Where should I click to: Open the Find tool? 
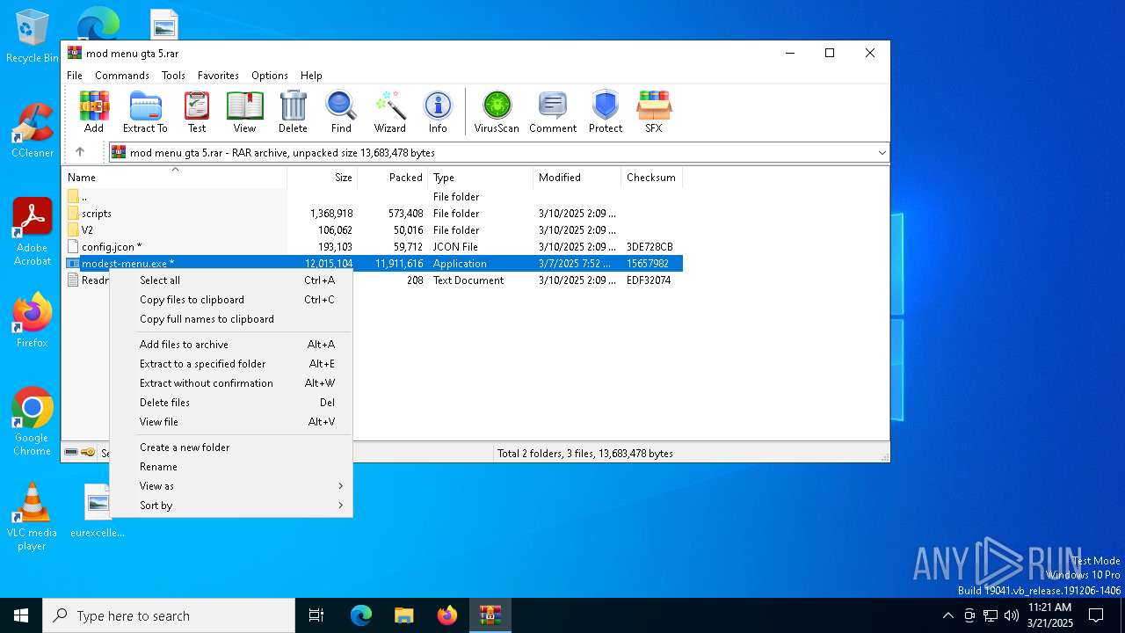(341, 112)
